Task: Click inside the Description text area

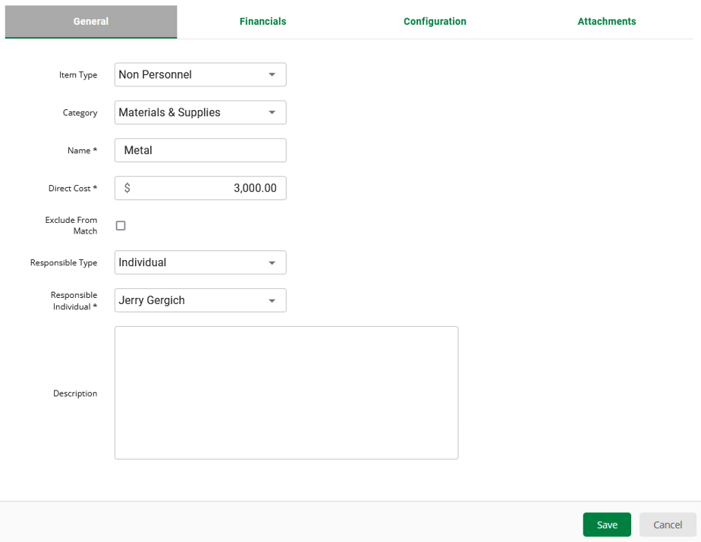Action: [x=286, y=393]
